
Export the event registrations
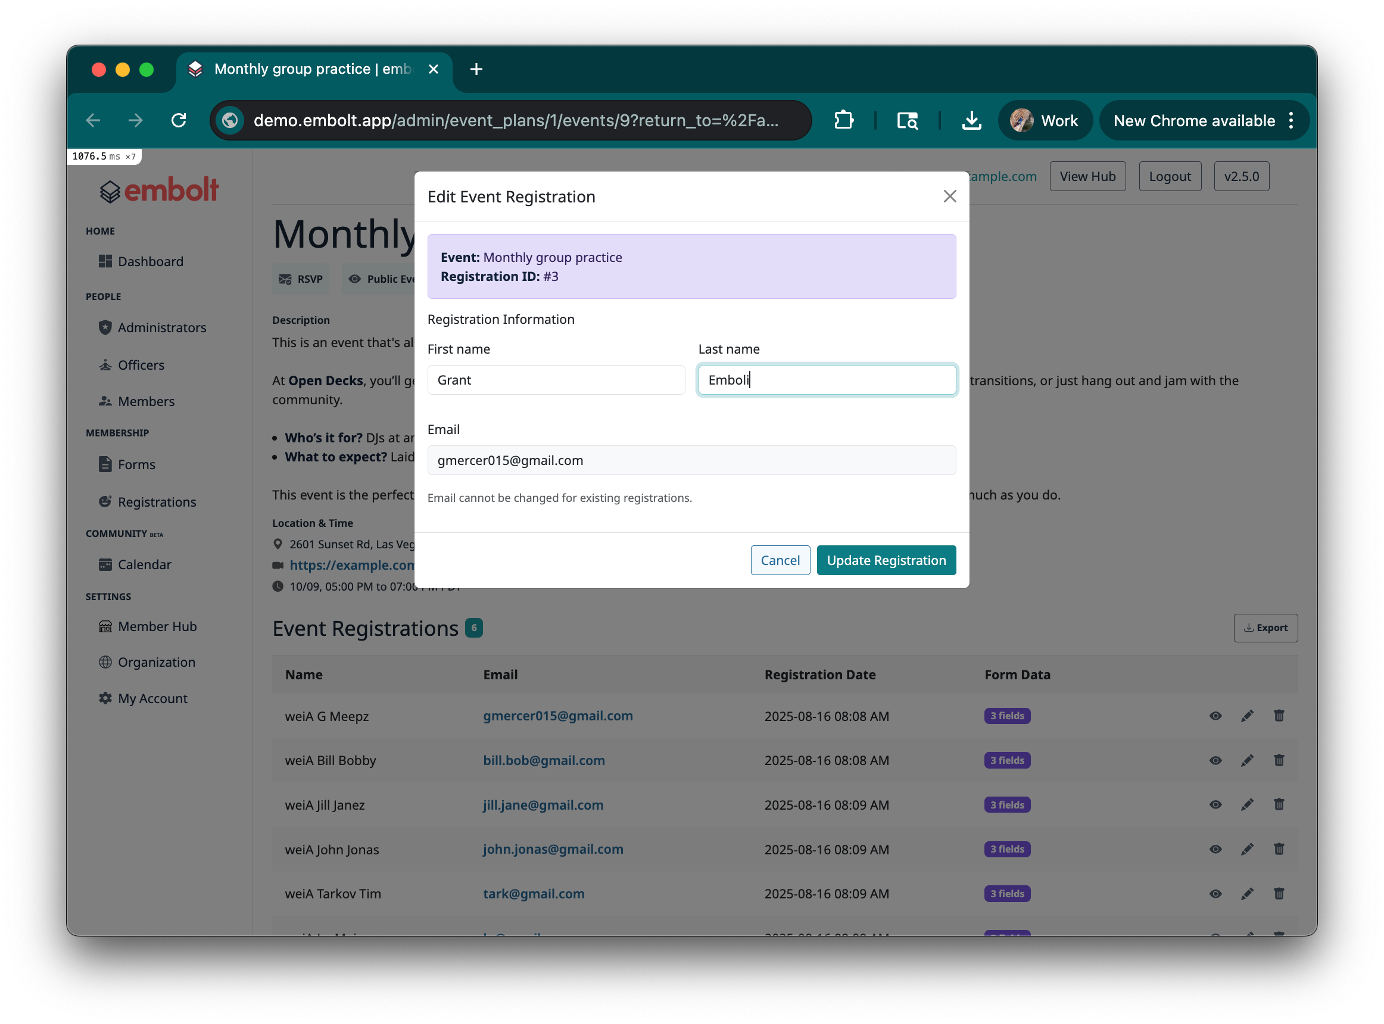coord(1265,628)
